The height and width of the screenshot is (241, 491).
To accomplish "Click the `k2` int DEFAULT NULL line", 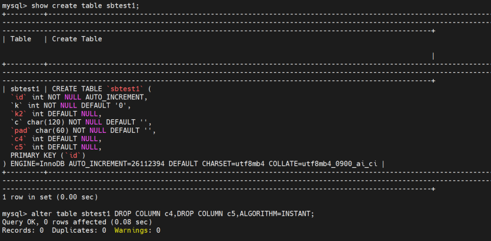I will pyautogui.click(x=56, y=113).
